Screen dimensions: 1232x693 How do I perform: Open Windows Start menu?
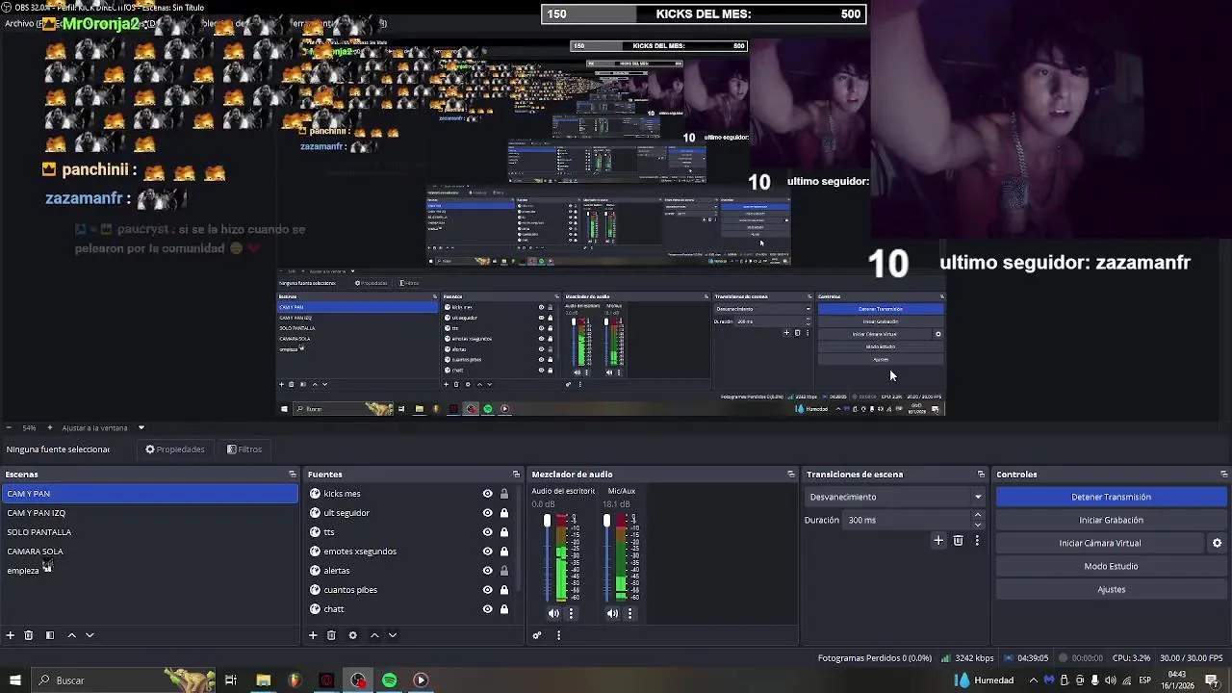(x=14, y=680)
